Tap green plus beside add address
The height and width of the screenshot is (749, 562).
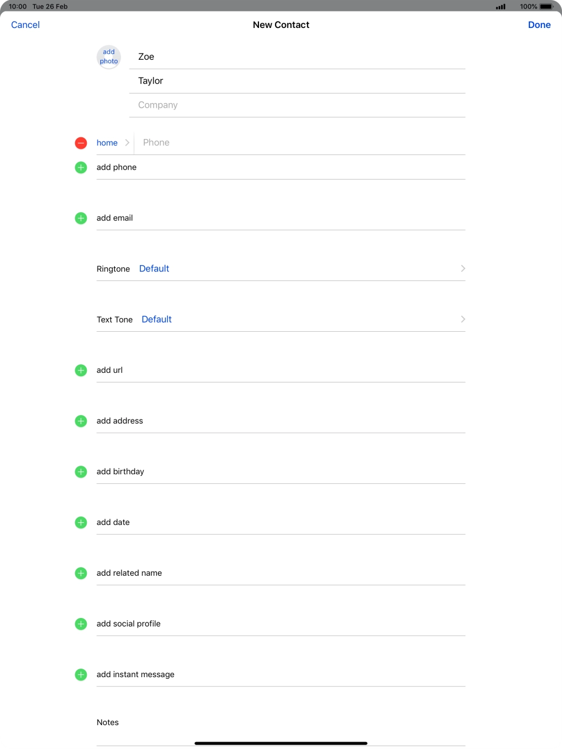coord(81,421)
